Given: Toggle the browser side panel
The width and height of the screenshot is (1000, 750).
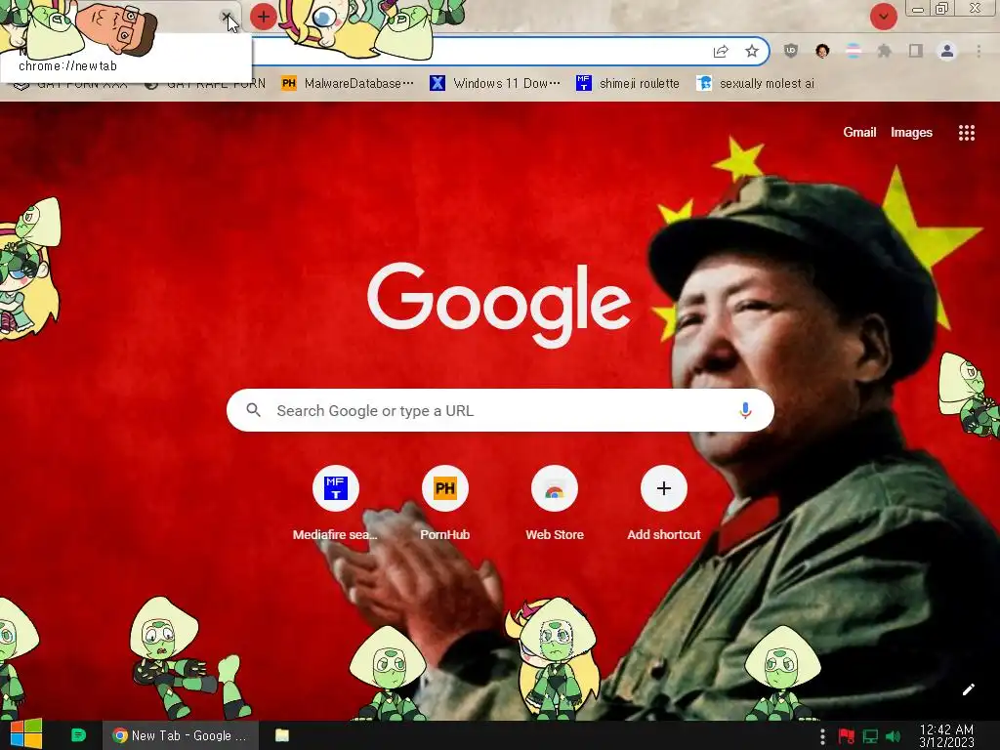Looking at the screenshot, I should pos(916,51).
